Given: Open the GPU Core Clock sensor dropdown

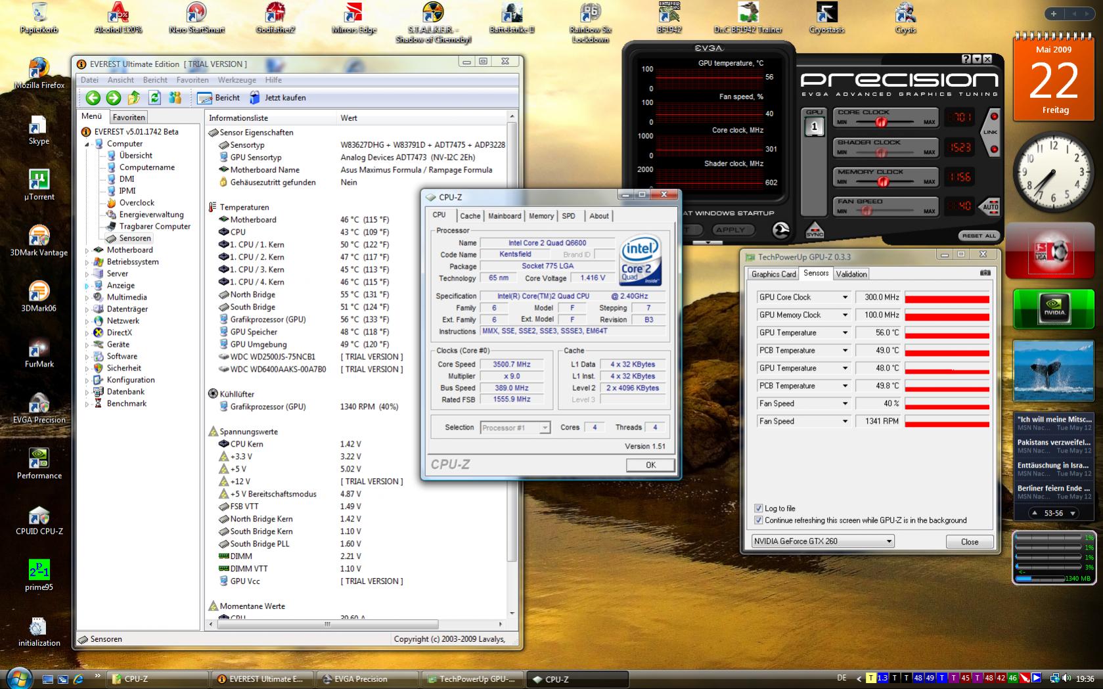Looking at the screenshot, I should (845, 298).
